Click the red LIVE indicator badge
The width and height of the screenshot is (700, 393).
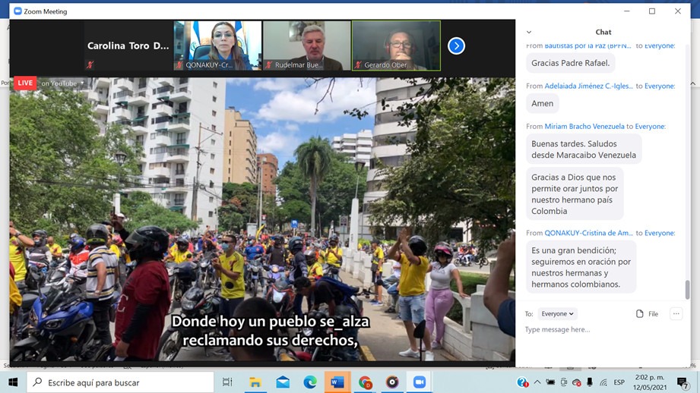[25, 83]
